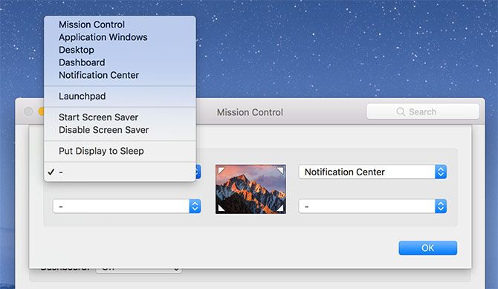Choose Mission Control from the popup menu
Viewport: 498px width, 289px height.
pos(120,25)
